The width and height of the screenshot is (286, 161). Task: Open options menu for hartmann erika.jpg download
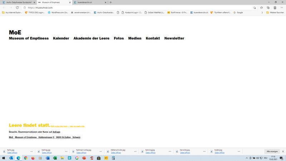[101, 151]
